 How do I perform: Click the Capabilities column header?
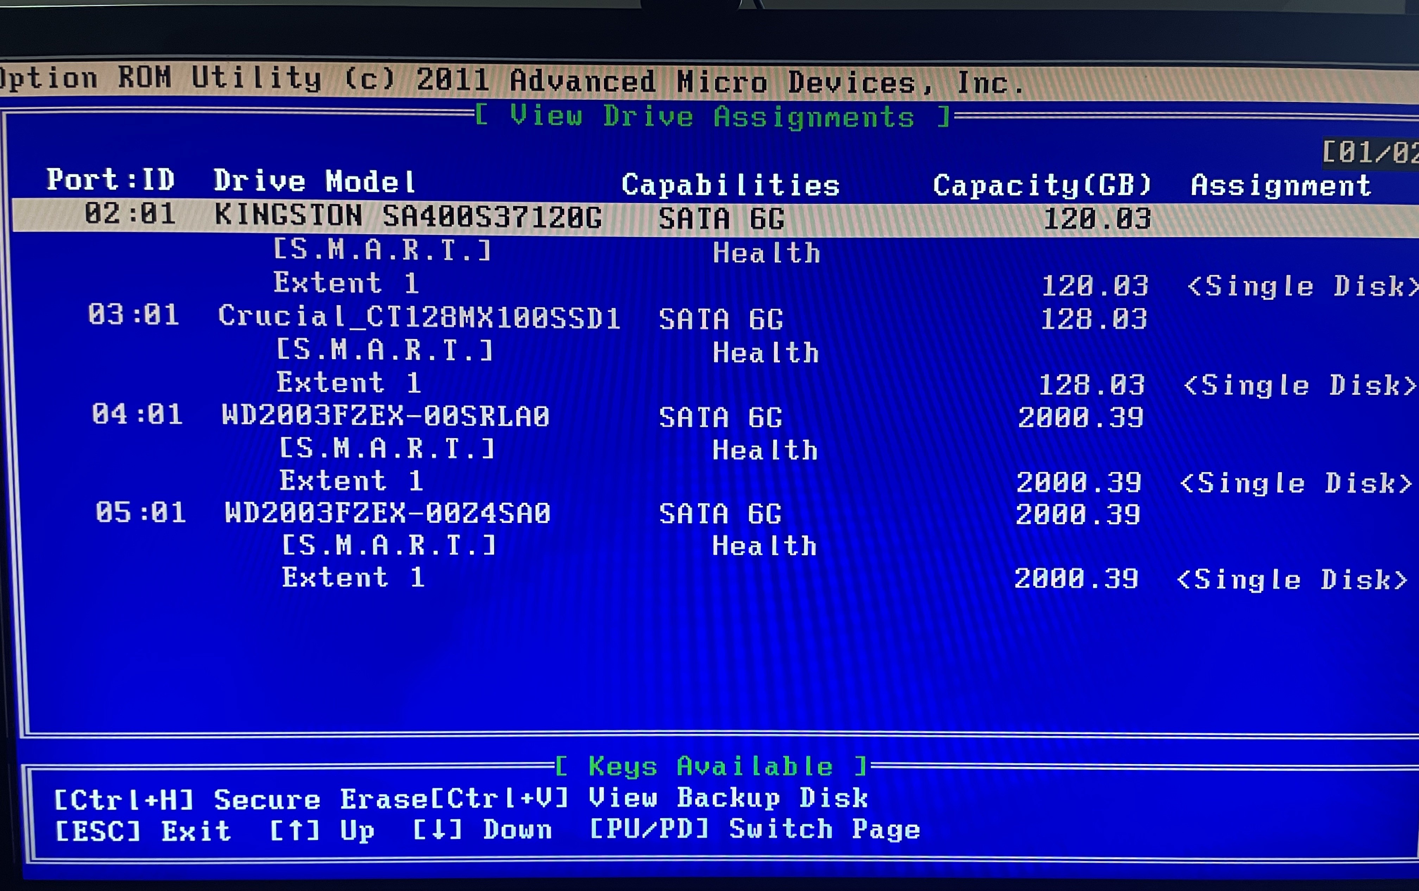(730, 185)
